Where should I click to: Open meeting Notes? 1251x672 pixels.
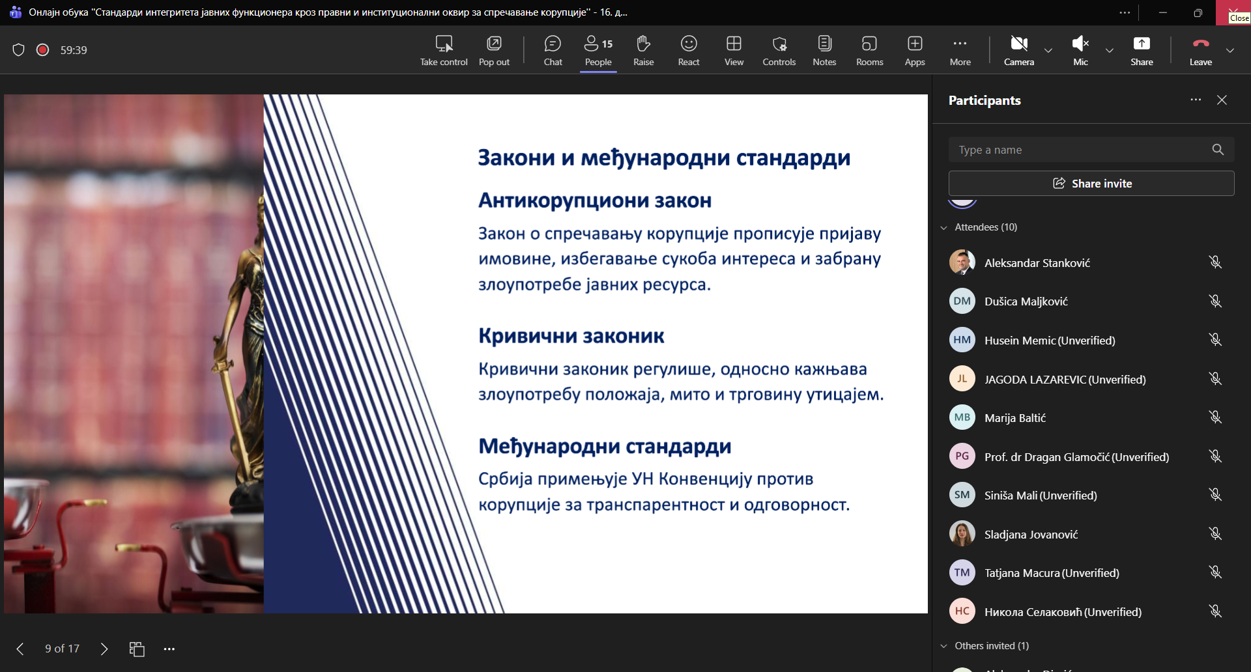click(824, 50)
